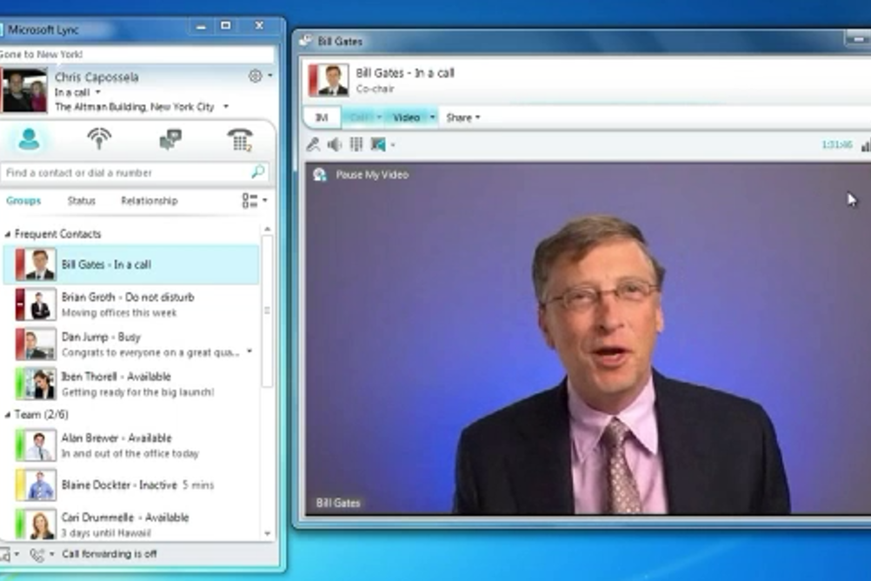
Task: Click Chris Capossela's profile picture
Action: (x=24, y=90)
